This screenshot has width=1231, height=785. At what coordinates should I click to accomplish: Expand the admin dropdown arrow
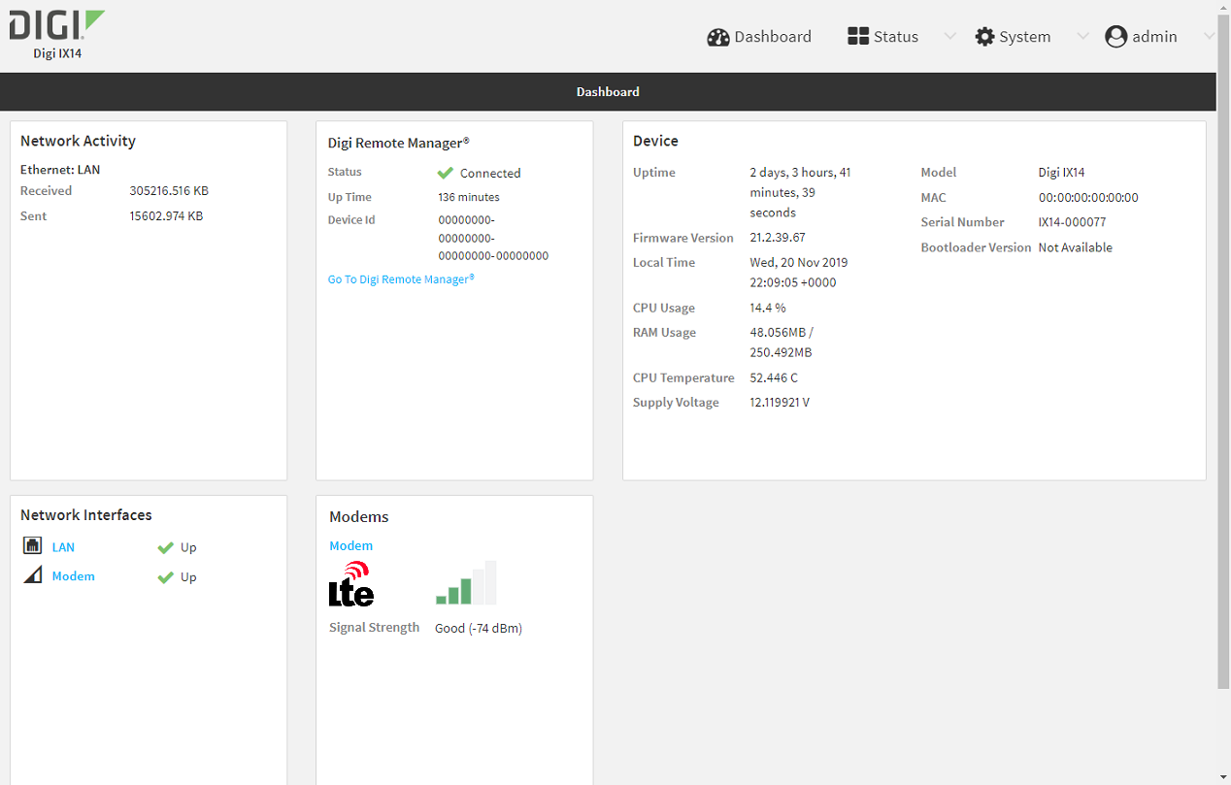1209,37
